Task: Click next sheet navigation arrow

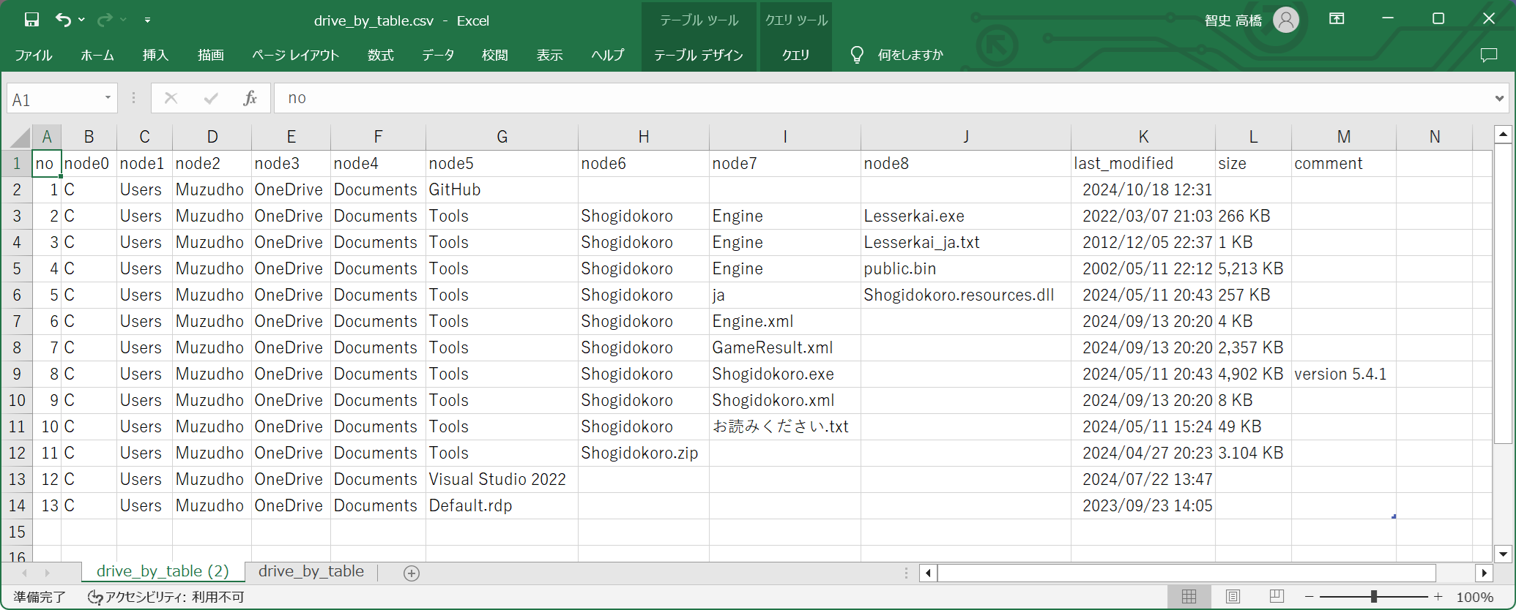Action: pos(47,573)
